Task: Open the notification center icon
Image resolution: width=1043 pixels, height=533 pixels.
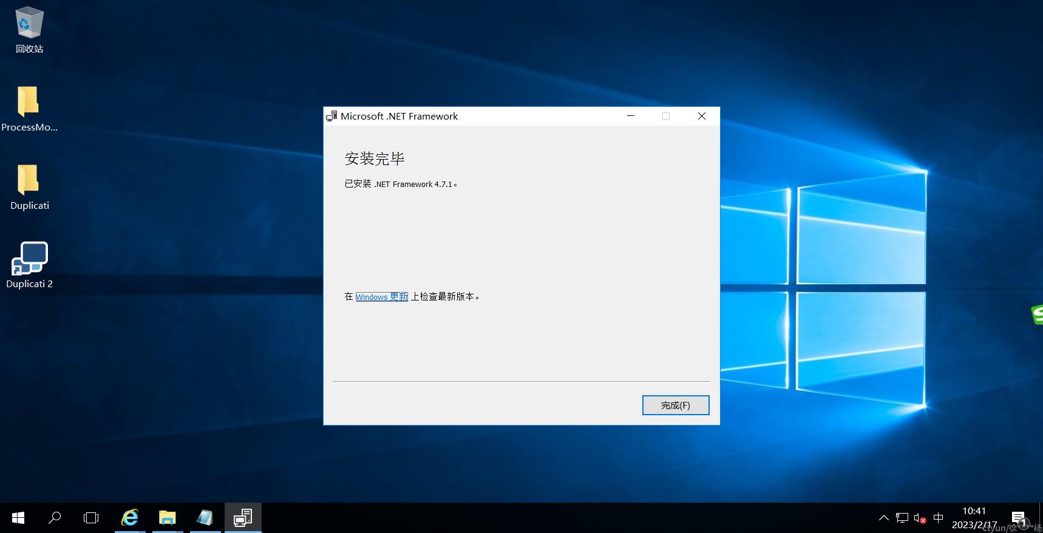Action: tap(1019, 518)
